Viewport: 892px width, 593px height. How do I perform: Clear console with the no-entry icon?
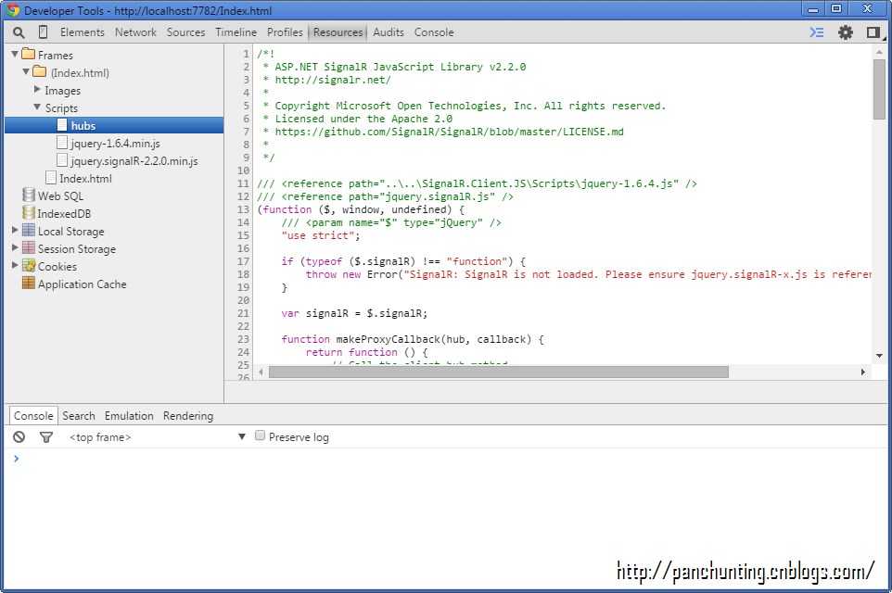pos(19,436)
